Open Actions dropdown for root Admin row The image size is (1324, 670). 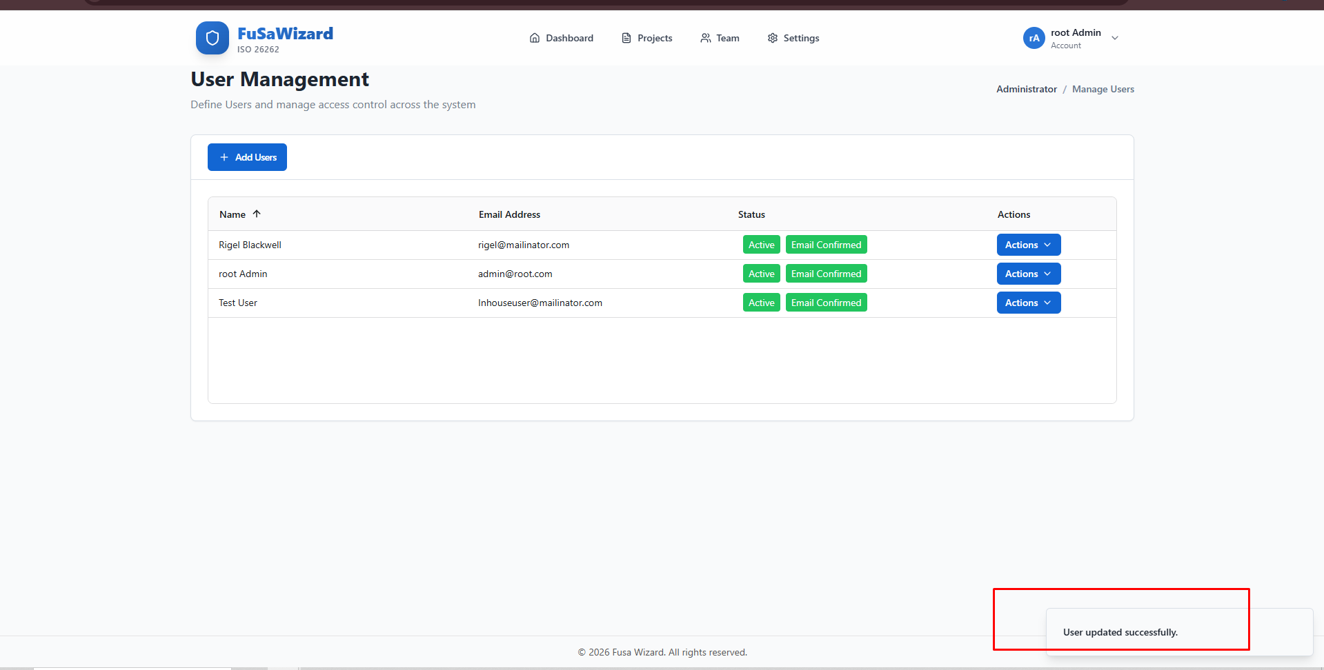[1028, 274]
